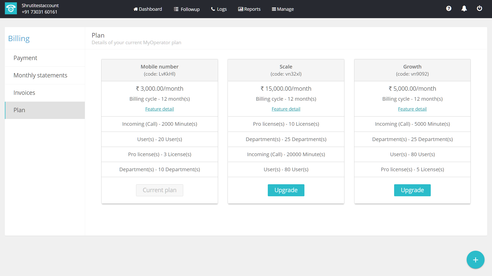
Task: Open Followup list in the top navigation
Action: [x=187, y=9]
